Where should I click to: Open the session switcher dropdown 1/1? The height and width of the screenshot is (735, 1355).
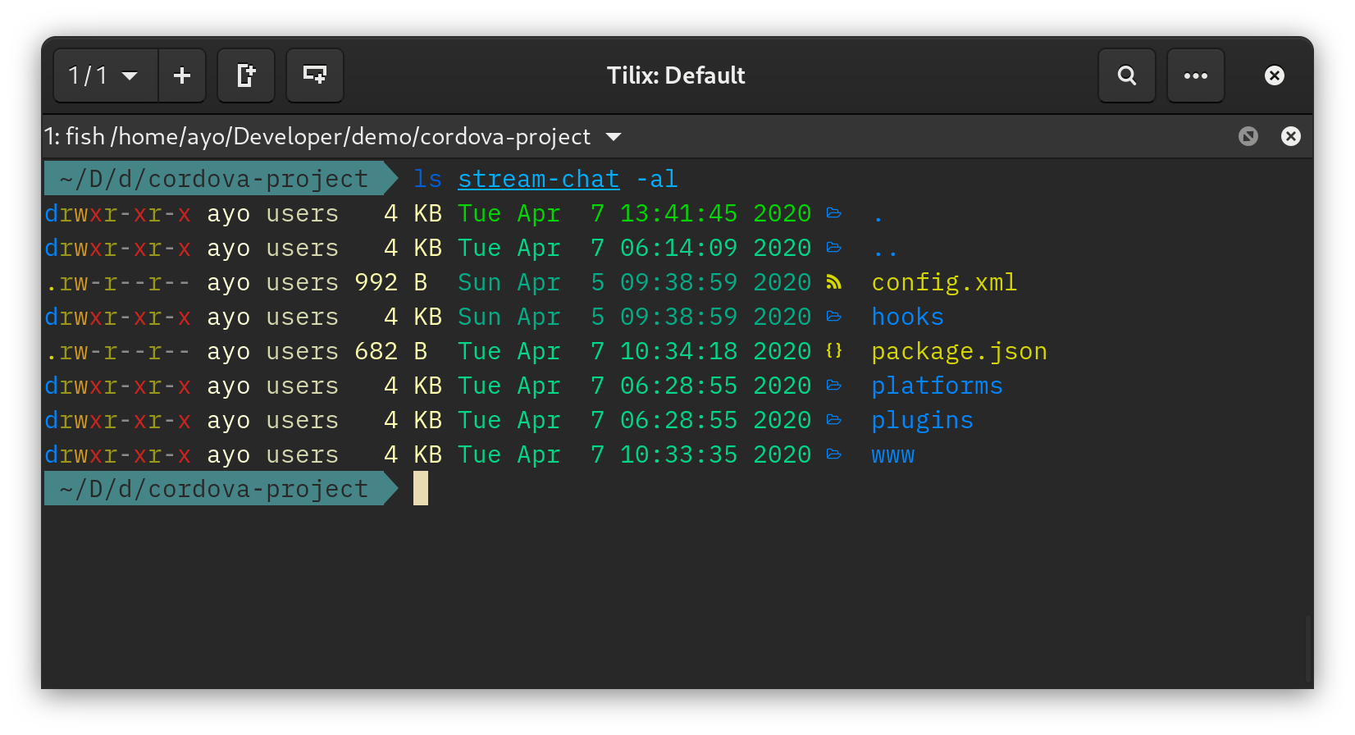tap(106, 75)
